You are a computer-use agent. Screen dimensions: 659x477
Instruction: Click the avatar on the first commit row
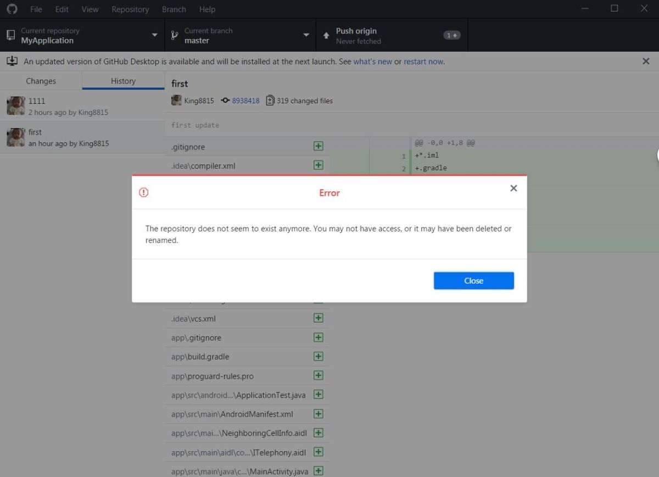[15, 137]
